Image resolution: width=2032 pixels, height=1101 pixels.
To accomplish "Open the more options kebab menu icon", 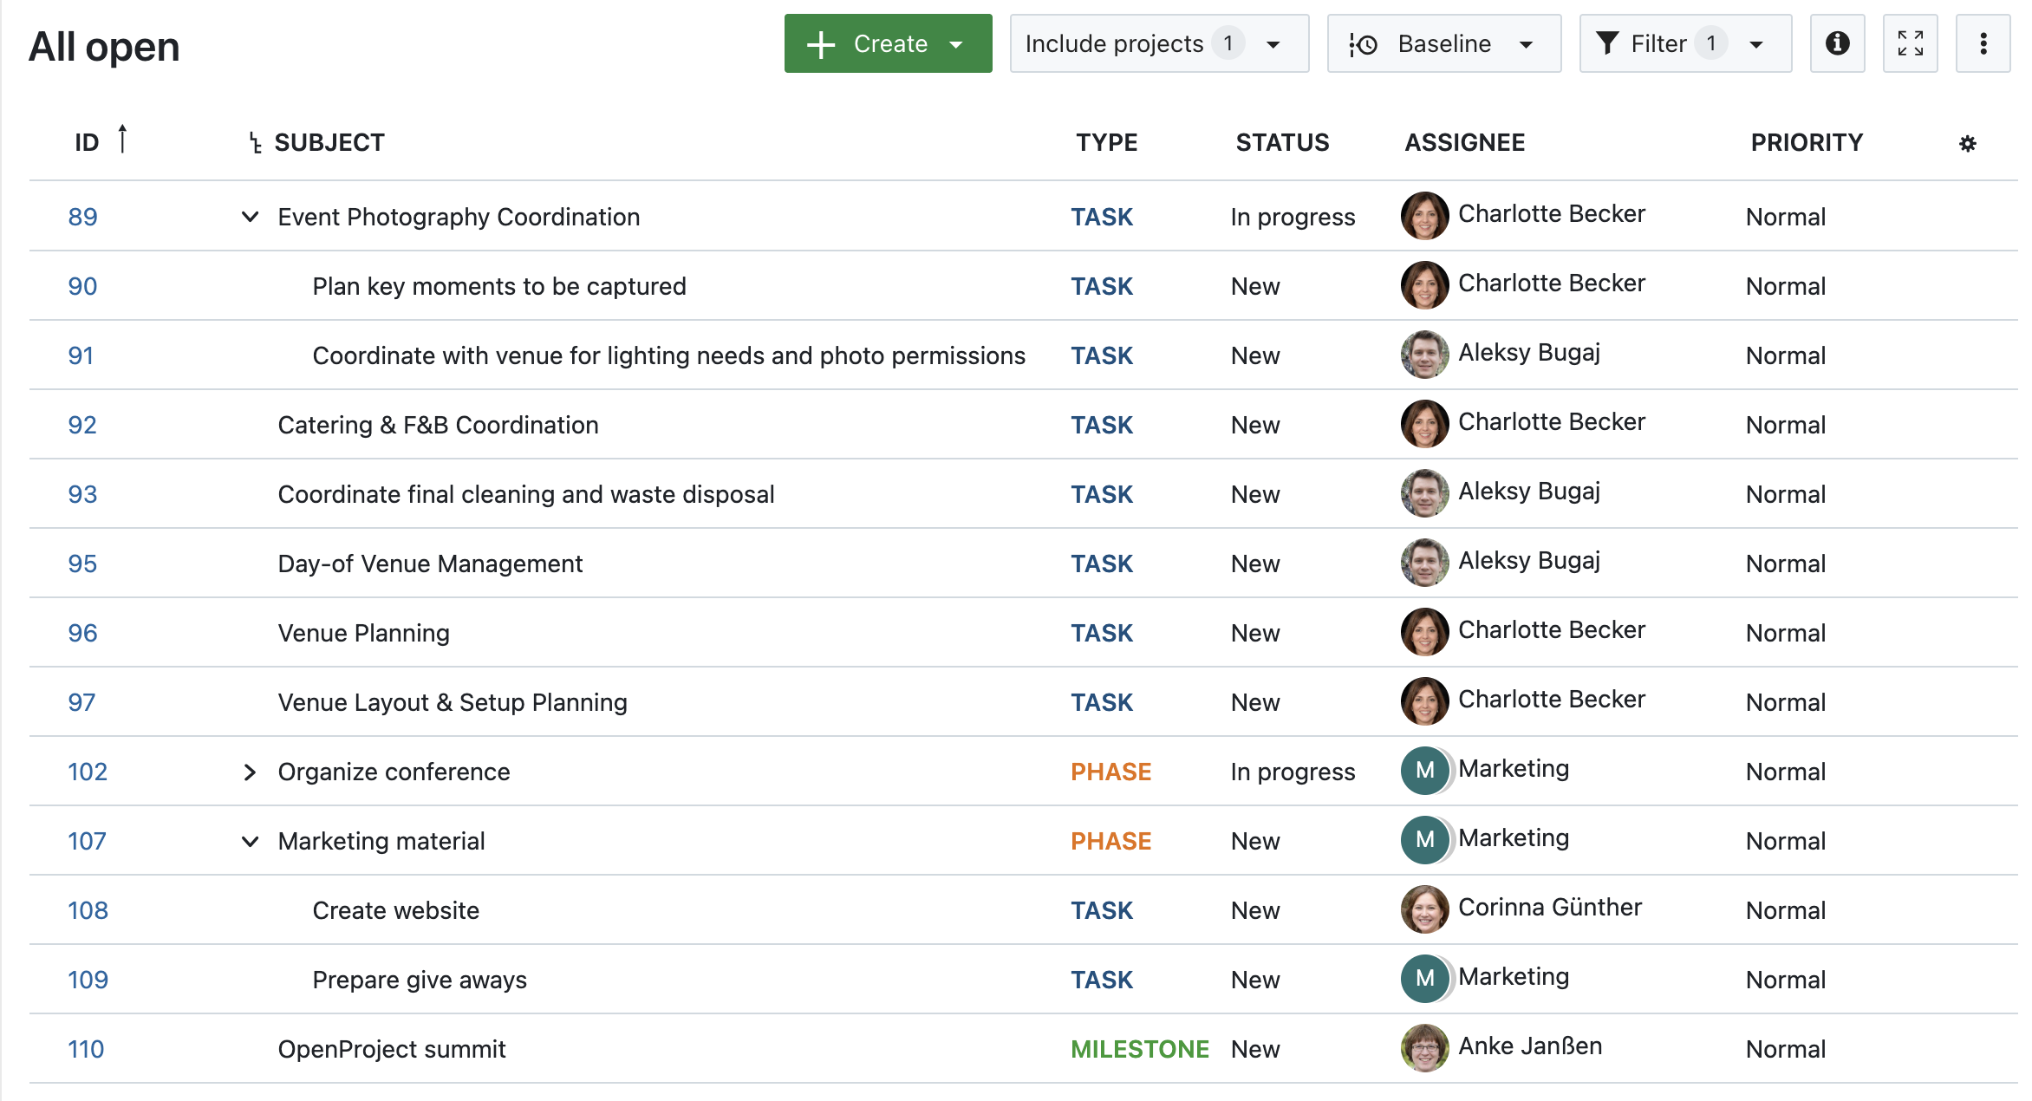I will 1983,43.
